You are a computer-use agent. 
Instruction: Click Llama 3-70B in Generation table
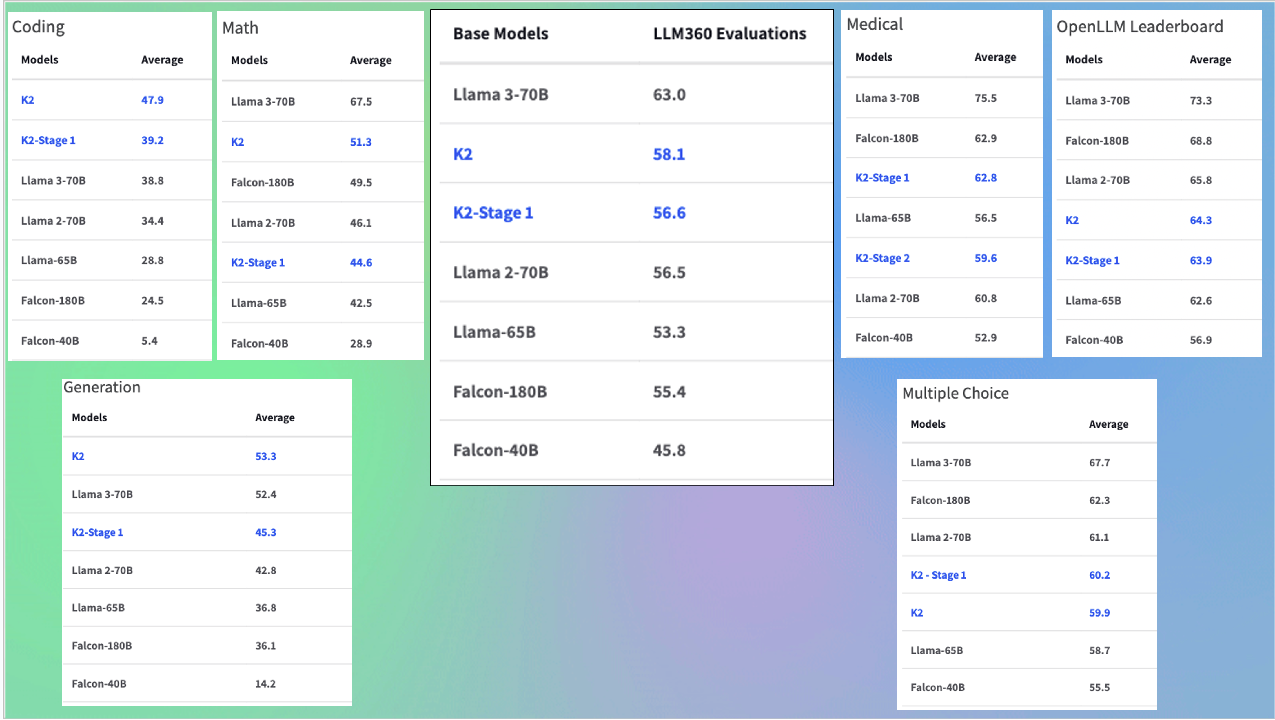tap(103, 494)
